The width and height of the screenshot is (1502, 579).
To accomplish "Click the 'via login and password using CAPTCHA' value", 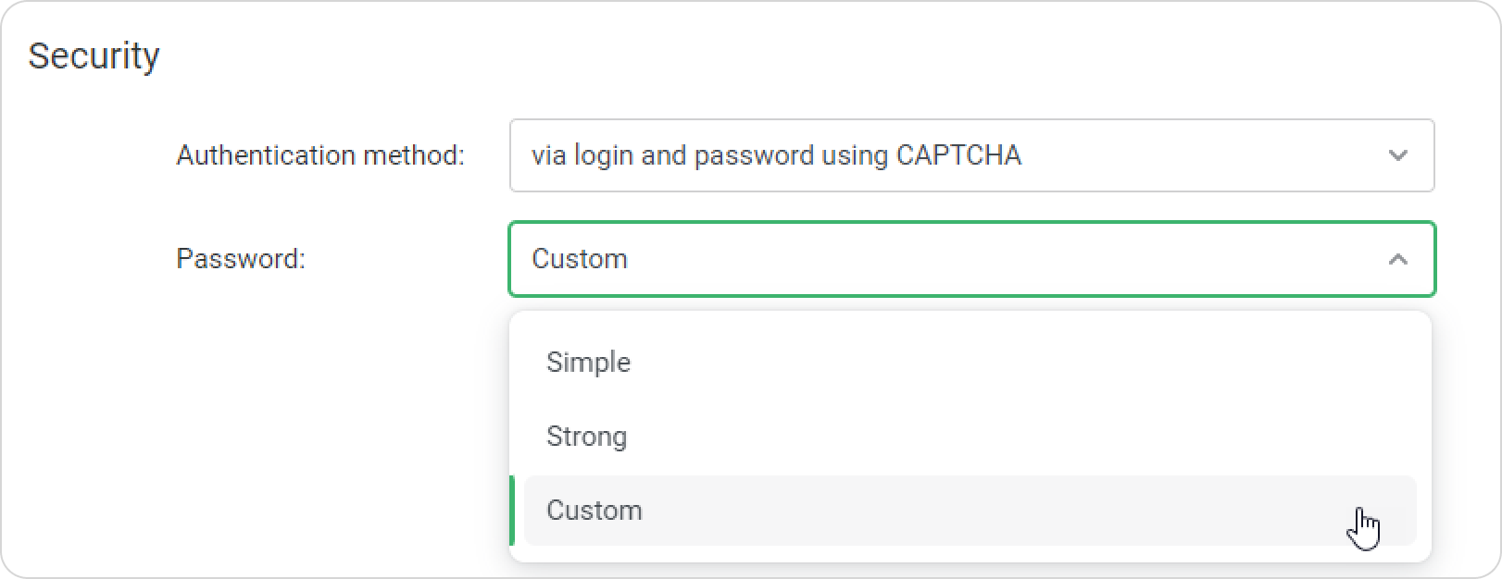I will click(x=776, y=155).
